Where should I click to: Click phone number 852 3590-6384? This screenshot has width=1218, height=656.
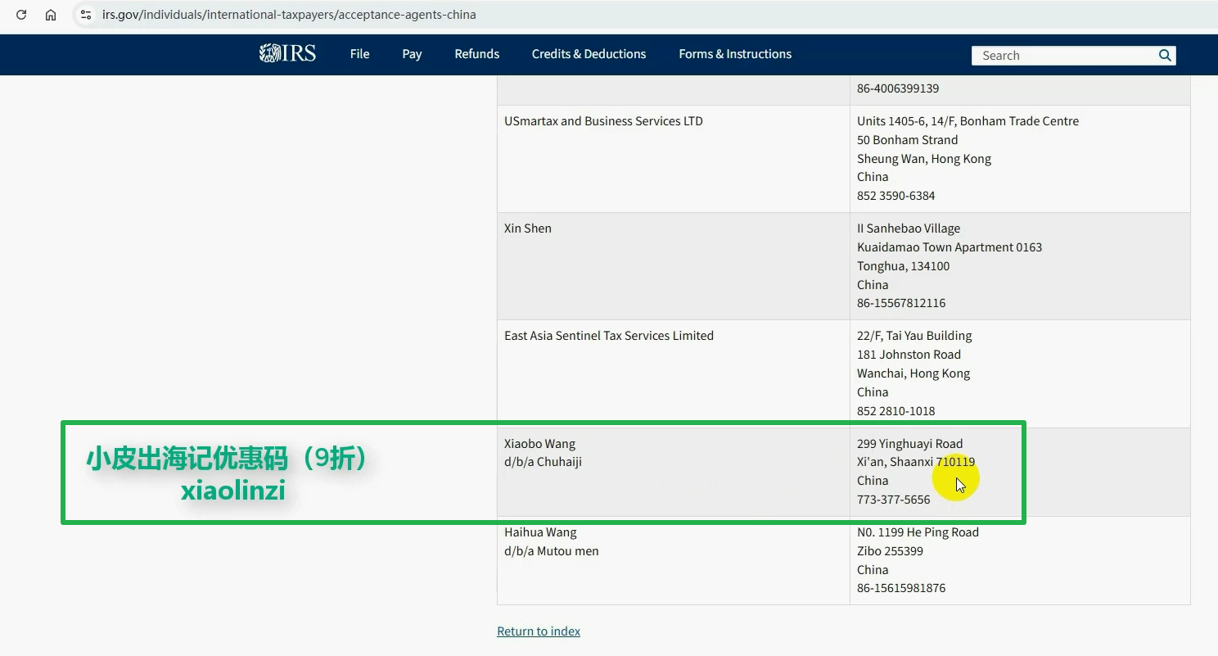click(x=895, y=196)
